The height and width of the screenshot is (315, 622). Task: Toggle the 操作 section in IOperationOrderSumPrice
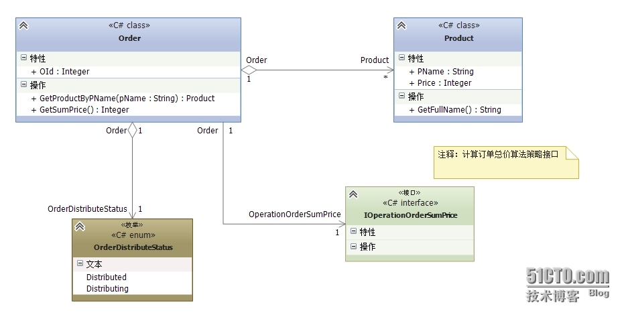coord(353,246)
